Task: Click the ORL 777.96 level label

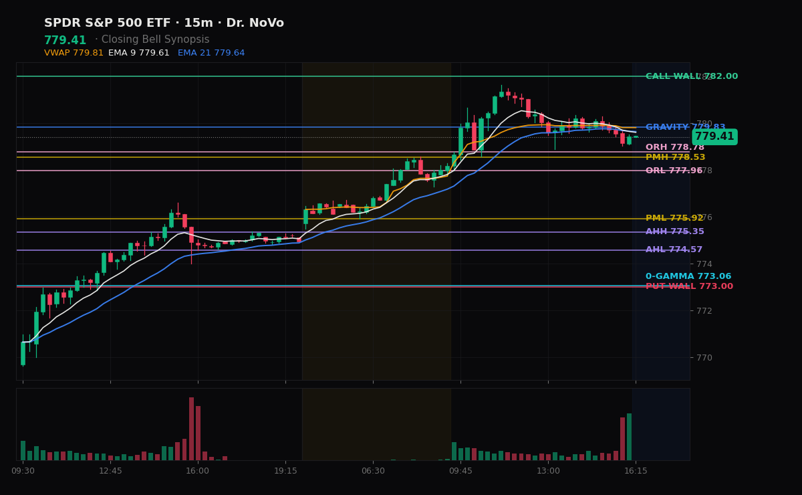Action: click(x=674, y=171)
